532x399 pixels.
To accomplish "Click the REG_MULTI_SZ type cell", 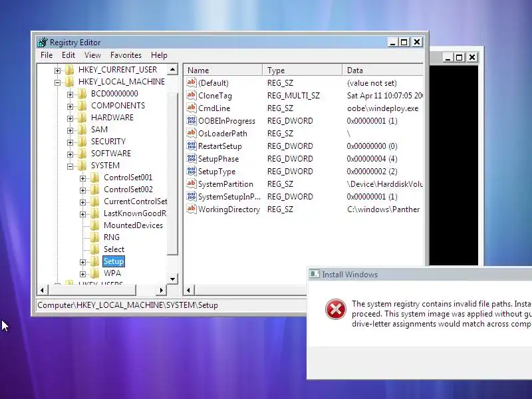I will click(x=293, y=96).
